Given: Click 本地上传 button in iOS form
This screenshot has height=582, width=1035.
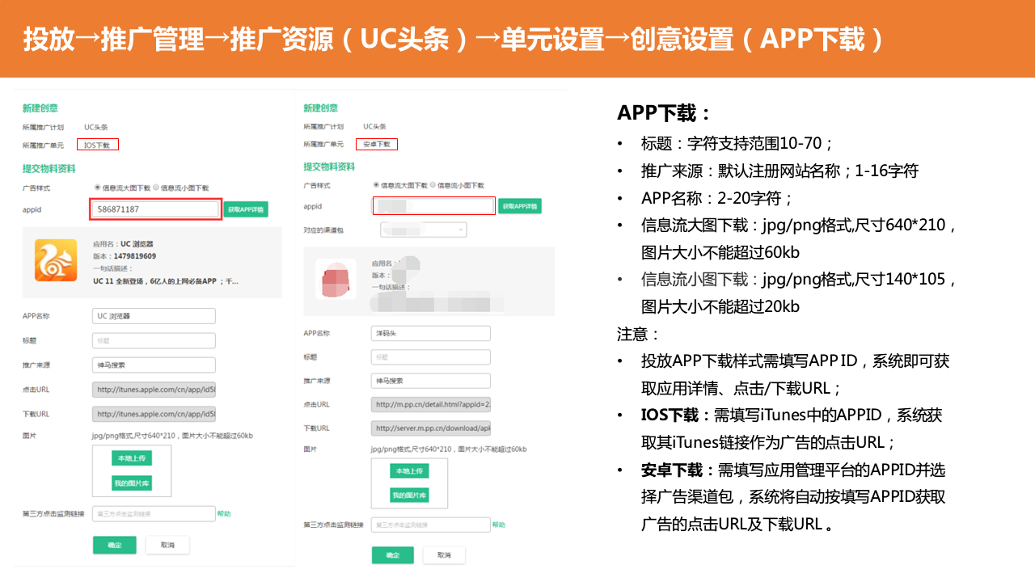Looking at the screenshot, I should point(132,458).
